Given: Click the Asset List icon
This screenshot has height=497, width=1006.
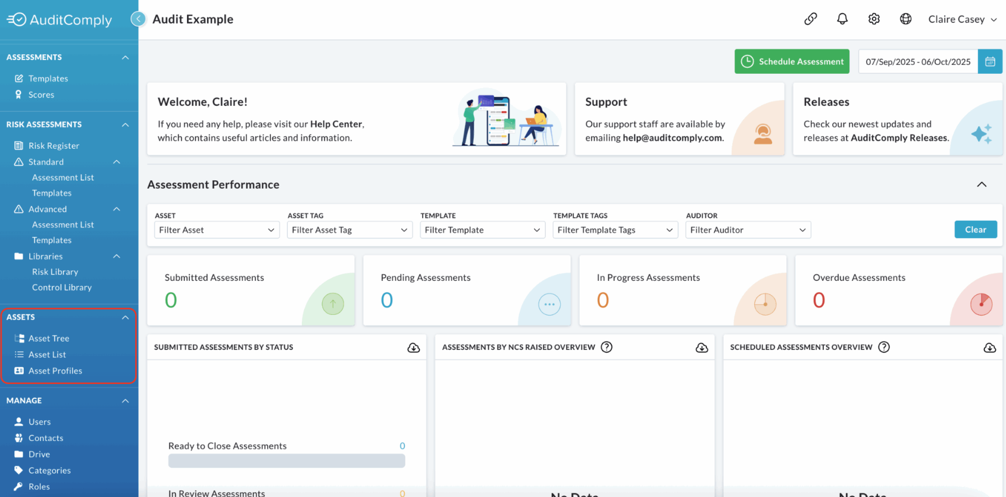Looking at the screenshot, I should click(19, 354).
